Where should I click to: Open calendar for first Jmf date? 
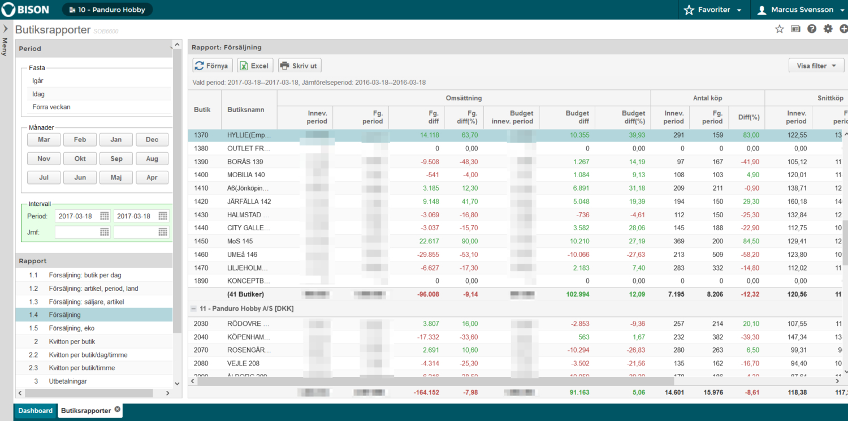pyautogui.click(x=105, y=232)
